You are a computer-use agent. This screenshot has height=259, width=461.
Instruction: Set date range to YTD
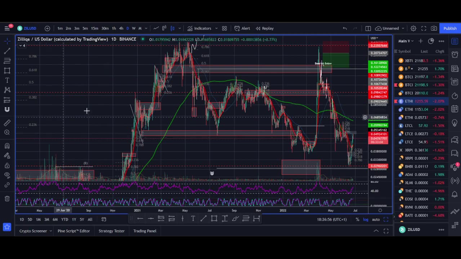tap(64, 219)
